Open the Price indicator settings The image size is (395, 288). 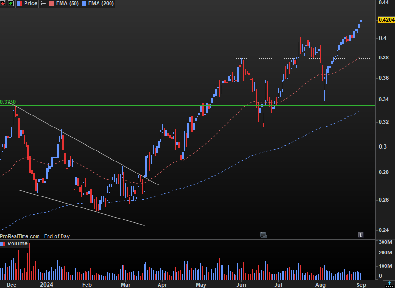coord(27,3)
